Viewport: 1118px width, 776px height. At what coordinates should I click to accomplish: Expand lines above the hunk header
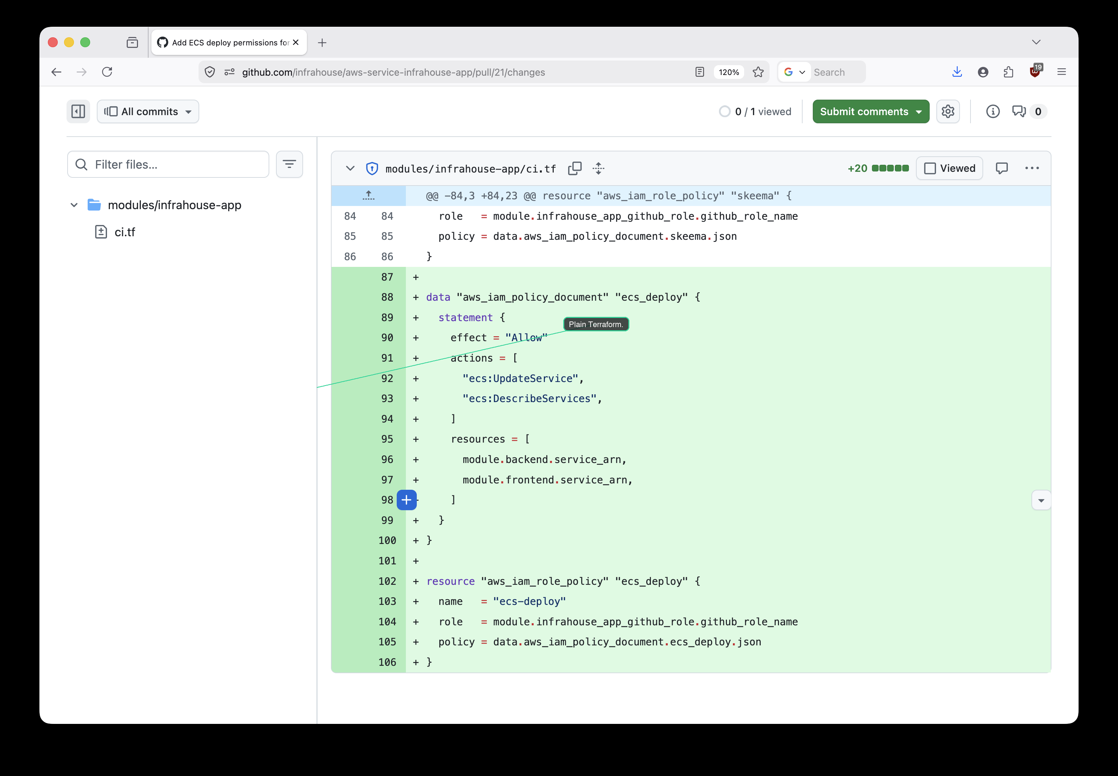click(x=369, y=195)
